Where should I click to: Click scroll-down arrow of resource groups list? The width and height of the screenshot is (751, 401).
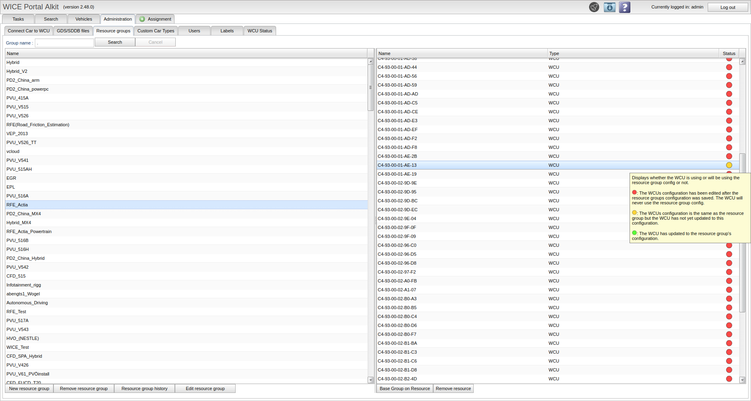[x=370, y=380]
